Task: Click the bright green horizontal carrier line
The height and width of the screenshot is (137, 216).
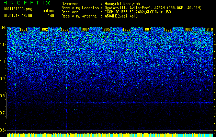Action: tap(110, 103)
